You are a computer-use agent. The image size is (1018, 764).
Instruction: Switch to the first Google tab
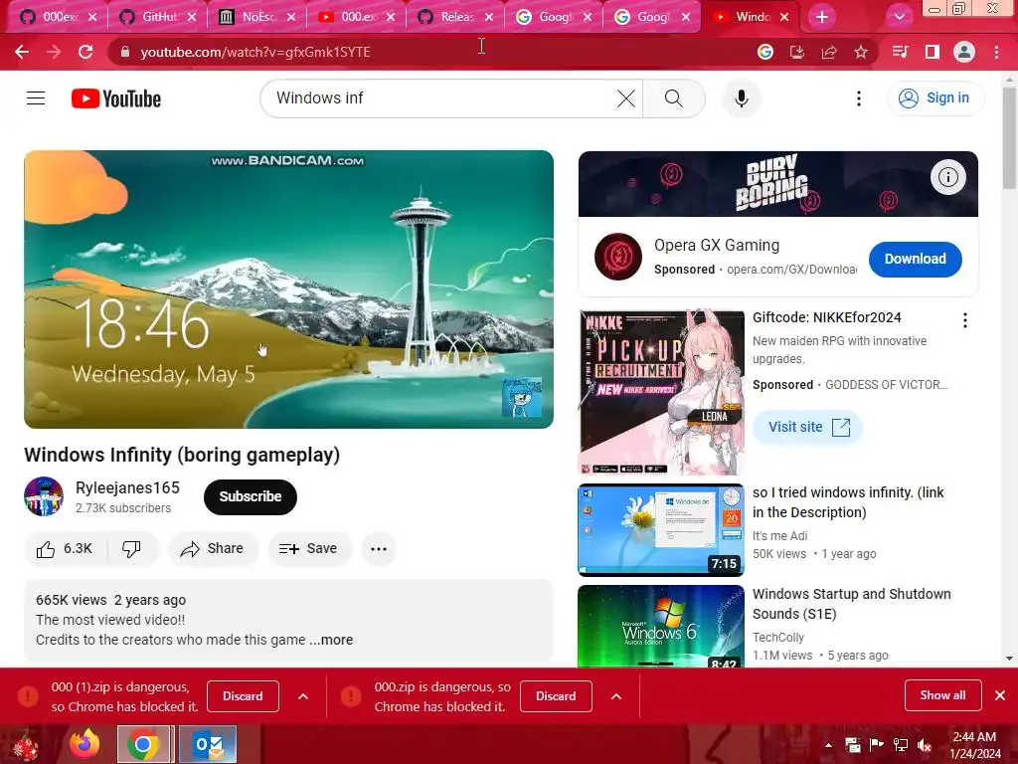pyautogui.click(x=554, y=17)
